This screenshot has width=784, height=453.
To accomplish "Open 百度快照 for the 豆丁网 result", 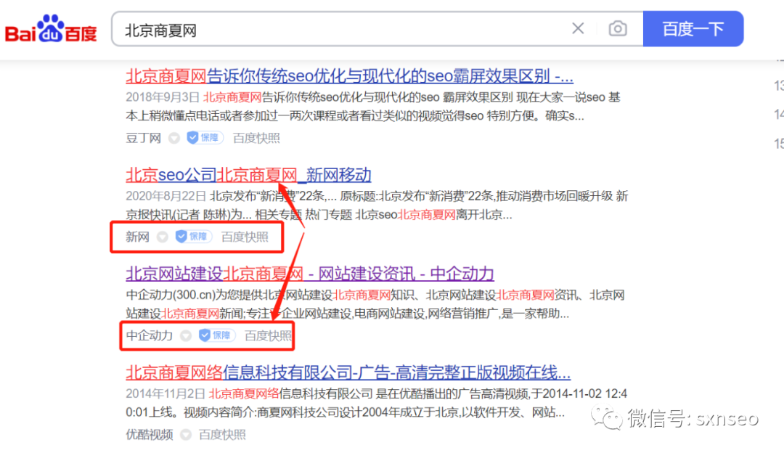I will (256, 138).
